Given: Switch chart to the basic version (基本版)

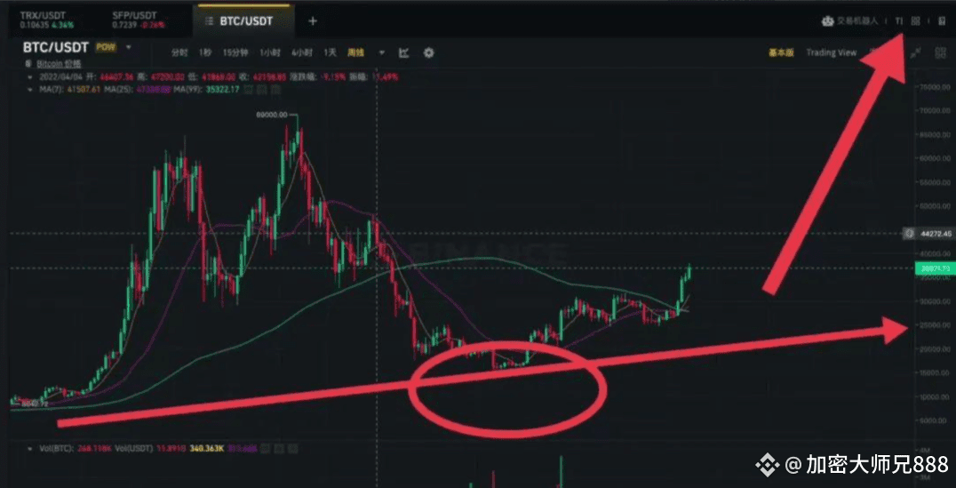Looking at the screenshot, I should point(781,53).
